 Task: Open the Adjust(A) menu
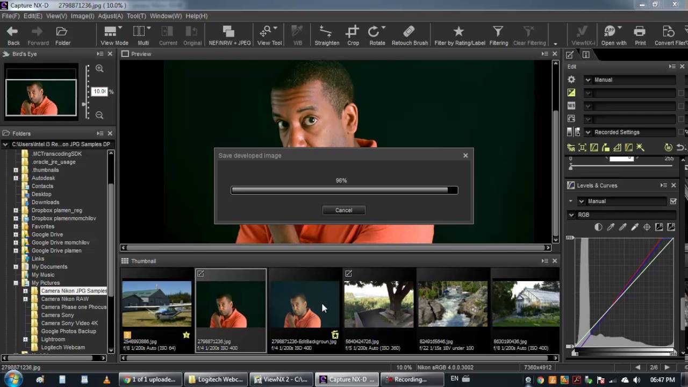(x=110, y=16)
